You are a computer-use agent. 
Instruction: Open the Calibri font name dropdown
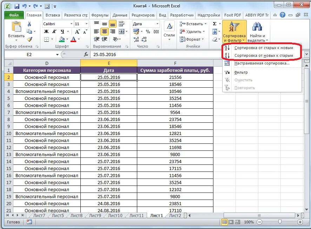point(71,24)
